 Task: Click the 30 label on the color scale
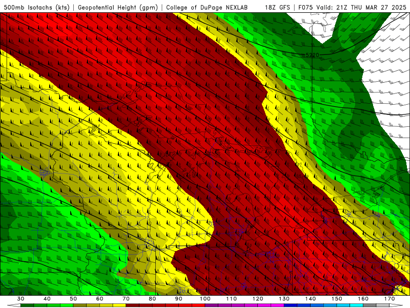pos(20,299)
